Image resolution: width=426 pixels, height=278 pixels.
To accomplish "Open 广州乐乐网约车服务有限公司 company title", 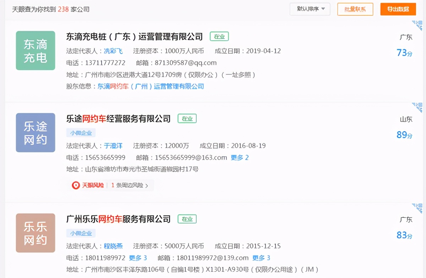I will pos(119,219).
